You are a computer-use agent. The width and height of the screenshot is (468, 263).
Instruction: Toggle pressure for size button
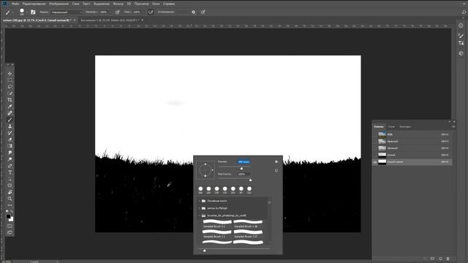(203, 12)
